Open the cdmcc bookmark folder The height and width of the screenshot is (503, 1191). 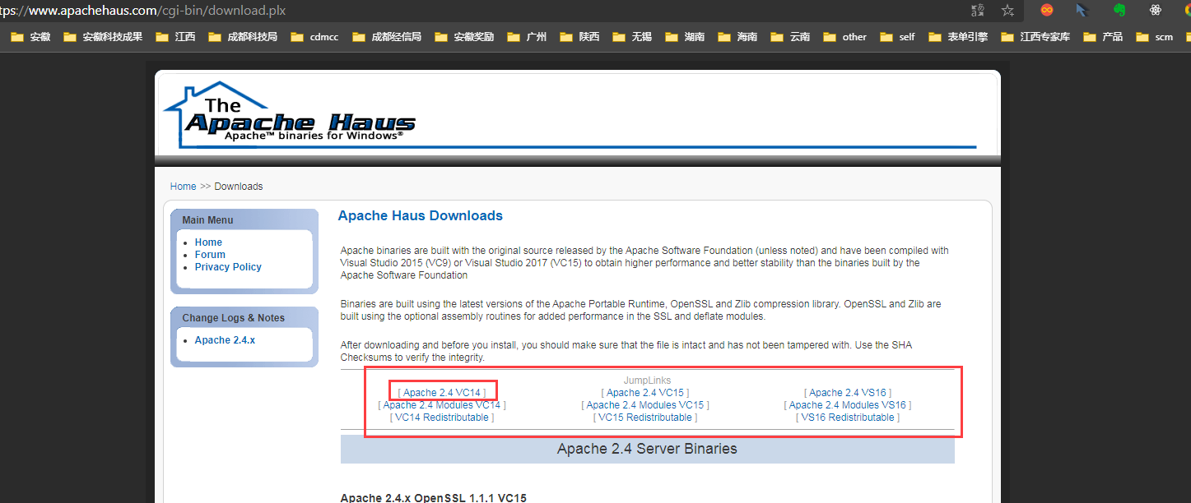(315, 37)
